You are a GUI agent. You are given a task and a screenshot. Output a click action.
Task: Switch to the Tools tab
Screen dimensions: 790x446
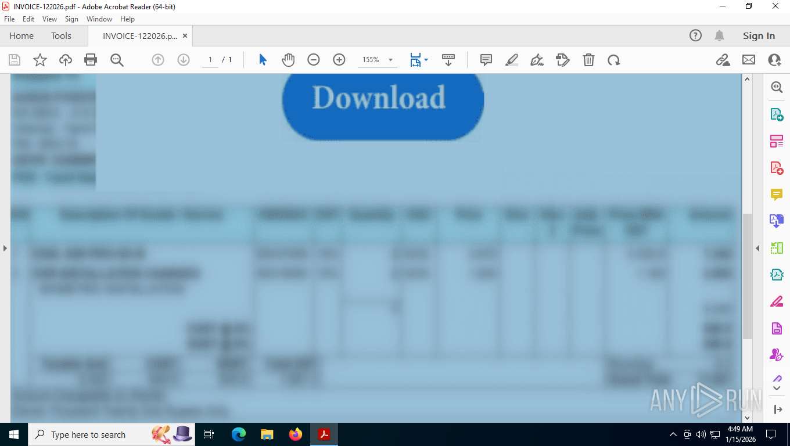61,35
